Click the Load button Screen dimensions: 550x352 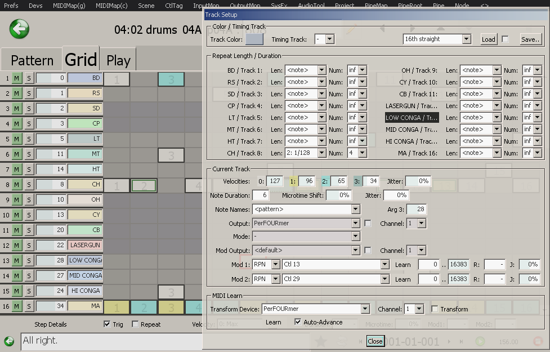tap(488, 39)
